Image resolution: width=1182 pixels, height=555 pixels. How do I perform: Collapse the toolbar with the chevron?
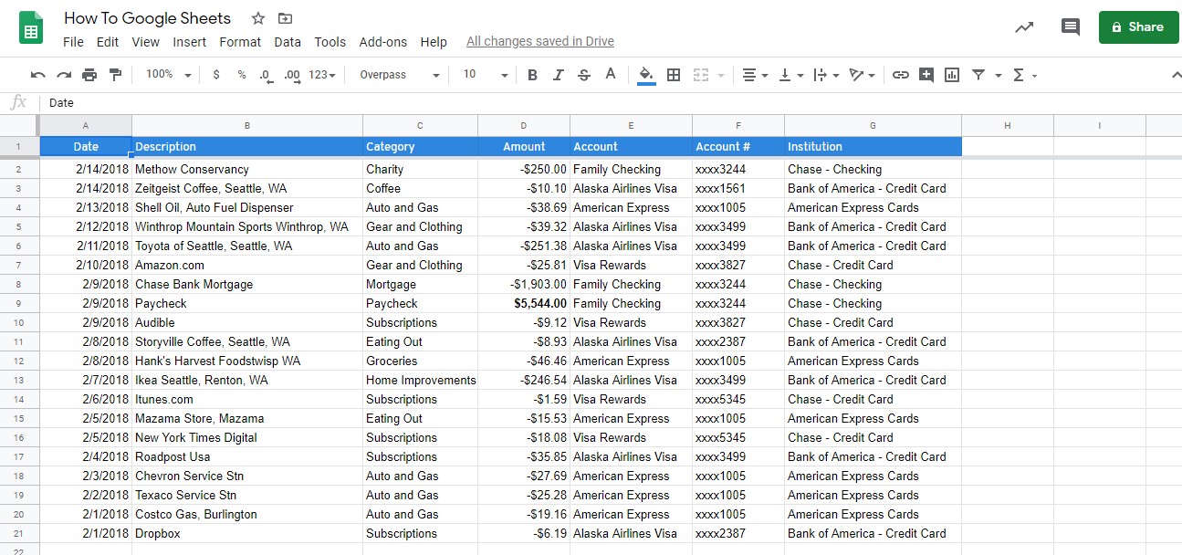(x=1176, y=75)
